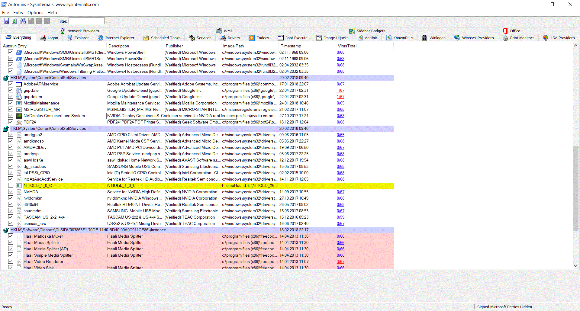Image resolution: width=580 pixels, height=311 pixels.
Task: Click the registry icon of the CLSID Instance key
Action: (x=6, y=230)
